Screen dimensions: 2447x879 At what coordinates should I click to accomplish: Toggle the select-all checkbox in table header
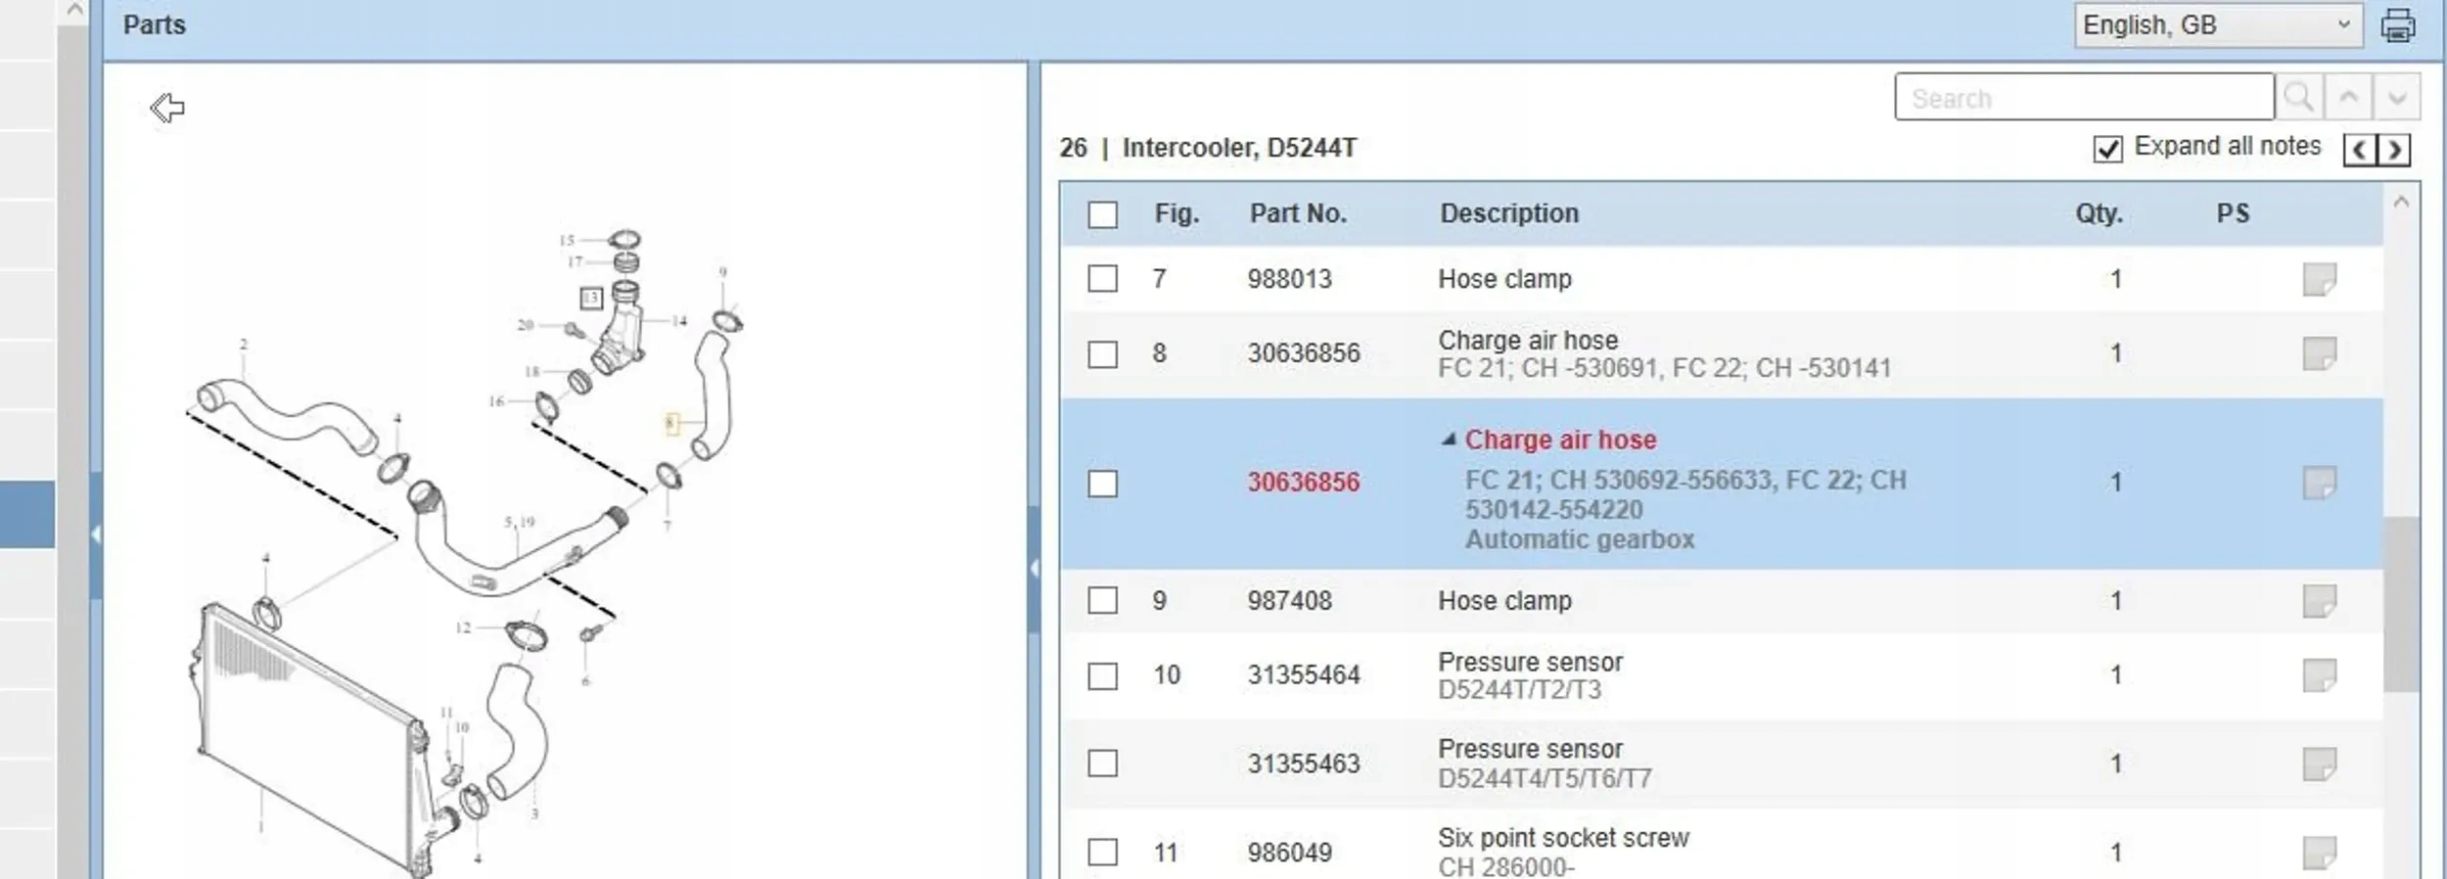tap(1103, 214)
